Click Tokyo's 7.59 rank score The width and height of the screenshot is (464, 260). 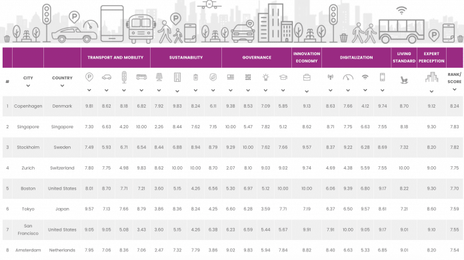pyautogui.click(x=455, y=209)
